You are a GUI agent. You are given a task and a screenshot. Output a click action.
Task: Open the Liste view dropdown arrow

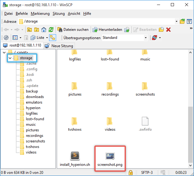tap(47, 38)
